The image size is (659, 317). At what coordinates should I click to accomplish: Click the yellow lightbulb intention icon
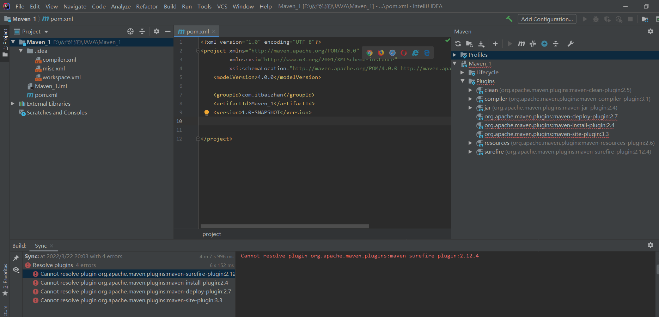coord(207,113)
